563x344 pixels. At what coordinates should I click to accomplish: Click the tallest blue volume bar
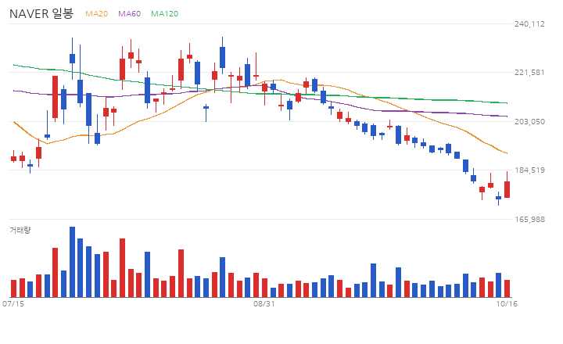pyautogui.click(x=72, y=262)
